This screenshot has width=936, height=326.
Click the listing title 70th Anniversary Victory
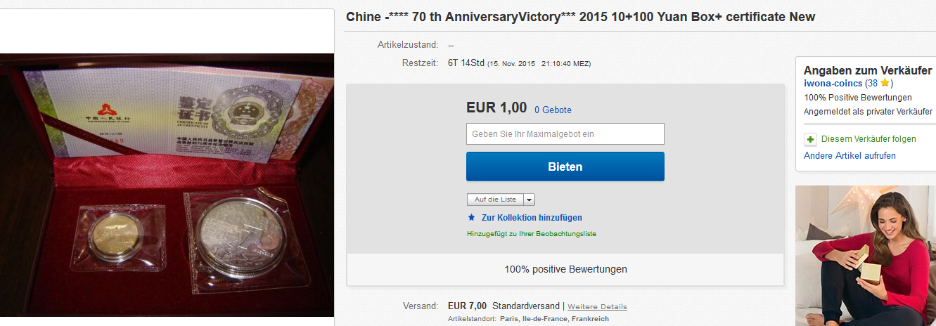(581, 17)
